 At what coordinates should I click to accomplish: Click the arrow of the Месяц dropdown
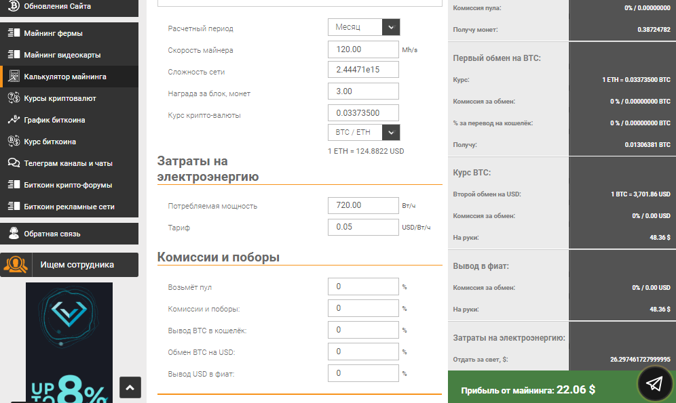[391, 27]
